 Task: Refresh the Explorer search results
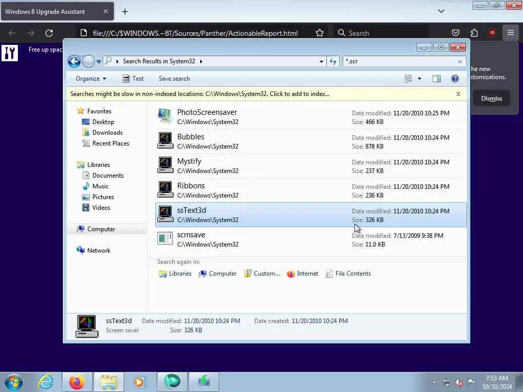(x=333, y=61)
